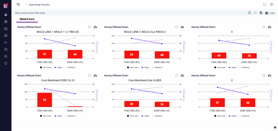Start slideshow with the green play icon
The width and height of the screenshot is (278, 131).
point(249,13)
